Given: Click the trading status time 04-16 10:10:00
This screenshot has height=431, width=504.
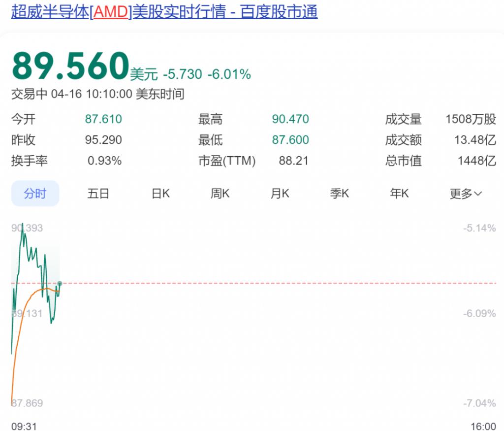Looking at the screenshot, I should pos(92,94).
